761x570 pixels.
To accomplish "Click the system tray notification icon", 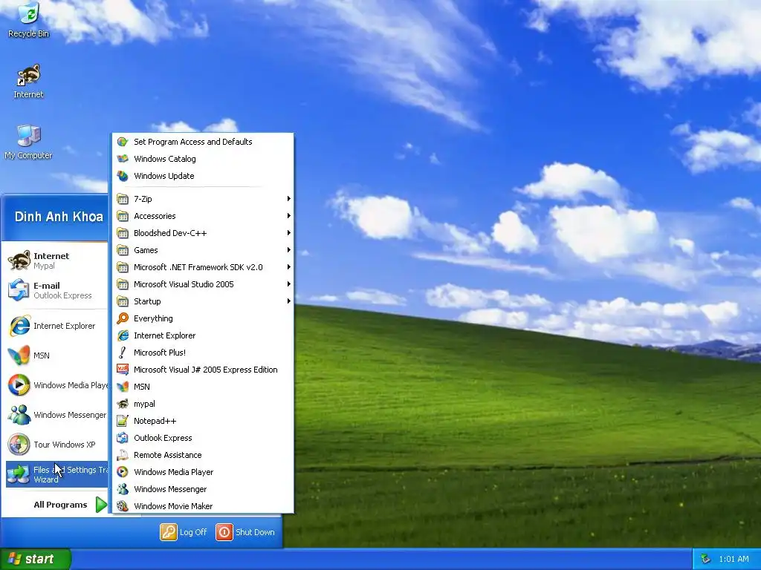I will pyautogui.click(x=706, y=559).
